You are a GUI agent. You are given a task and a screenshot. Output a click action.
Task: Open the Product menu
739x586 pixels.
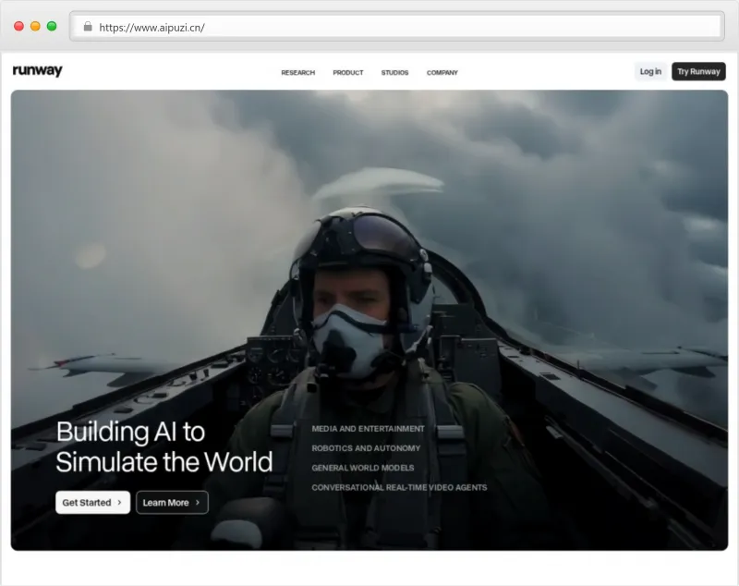348,72
